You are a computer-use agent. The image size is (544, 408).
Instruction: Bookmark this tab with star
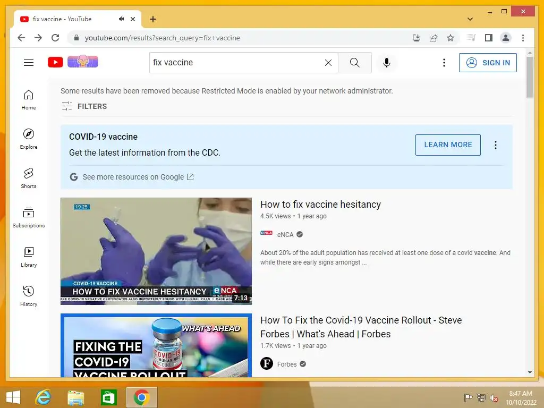(x=450, y=38)
